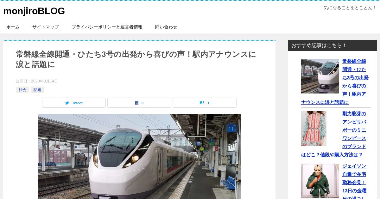Click the Hatena bookmark count button
The image size is (380, 199).
[205, 103]
